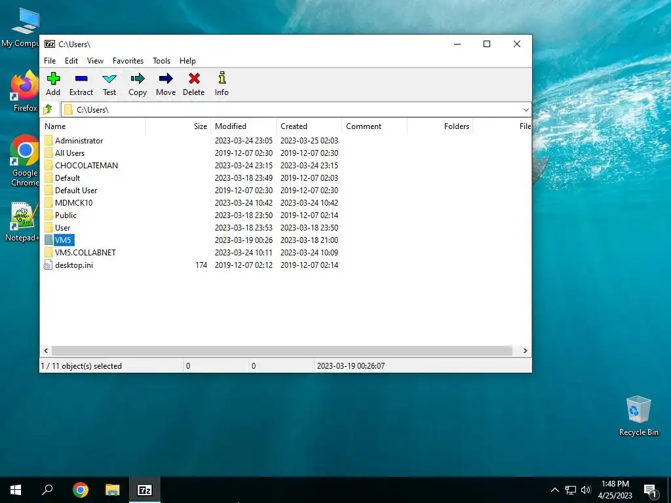Show hidden system tray icons

click(x=554, y=490)
